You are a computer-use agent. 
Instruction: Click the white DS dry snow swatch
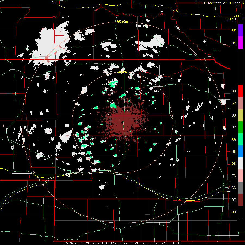point(240,163)
